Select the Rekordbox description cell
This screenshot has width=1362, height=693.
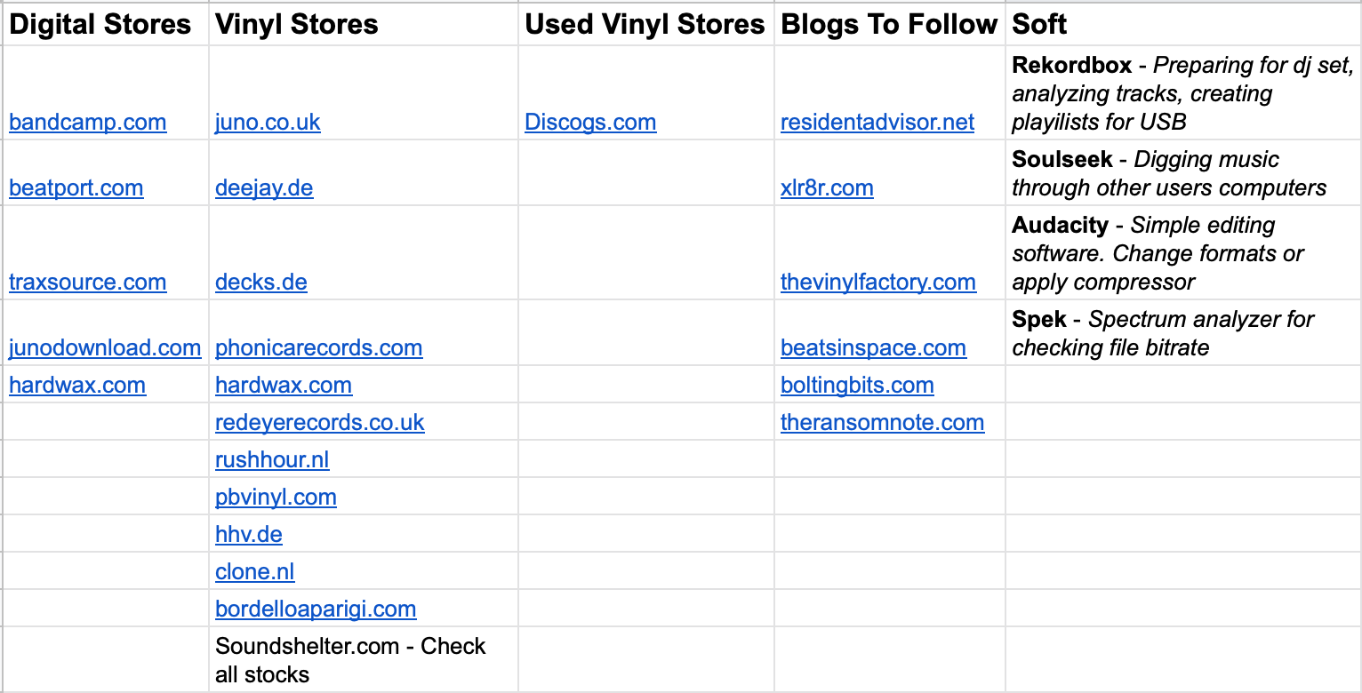[1182, 92]
